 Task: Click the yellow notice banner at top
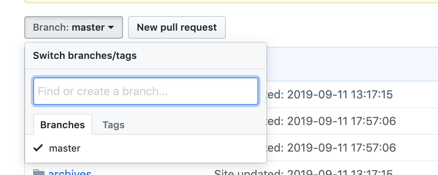231,1
